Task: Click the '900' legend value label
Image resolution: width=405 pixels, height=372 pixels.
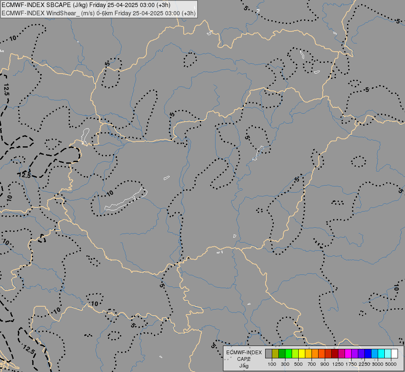Action: 325,364
